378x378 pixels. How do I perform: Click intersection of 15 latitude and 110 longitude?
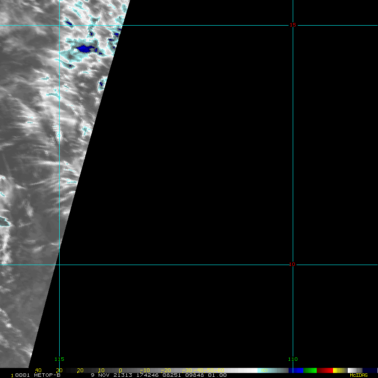pyautogui.click(x=293, y=25)
